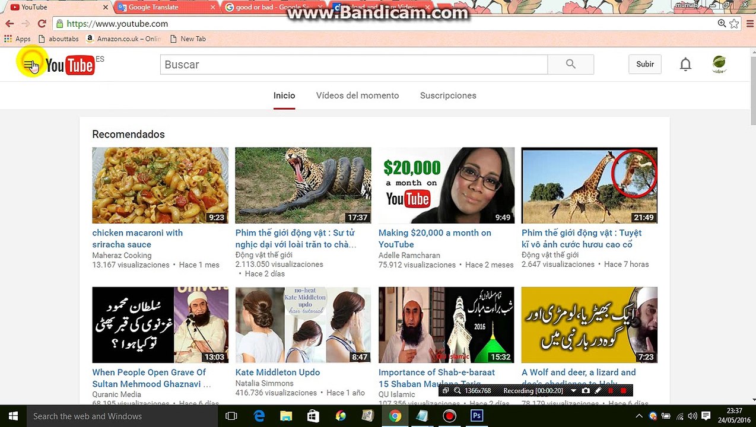Open Microsoft Edge from the taskbar
756x427 pixels.
(259, 416)
